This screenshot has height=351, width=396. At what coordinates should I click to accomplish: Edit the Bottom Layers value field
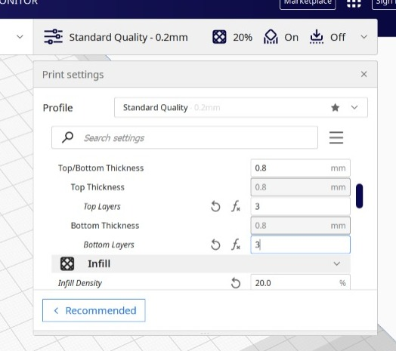pos(300,245)
